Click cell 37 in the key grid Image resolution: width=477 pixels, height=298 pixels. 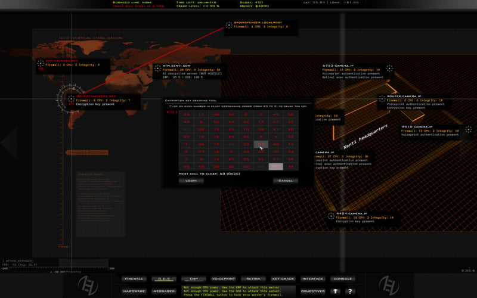pos(187,137)
